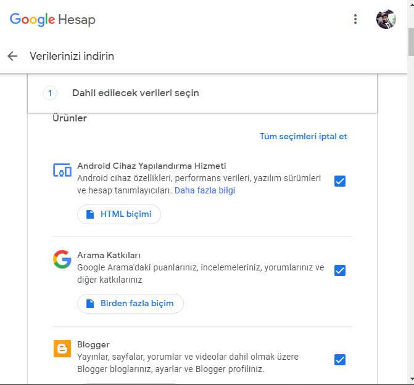Click the step 1 circle icon
This screenshot has width=414, height=385.
tap(50, 93)
